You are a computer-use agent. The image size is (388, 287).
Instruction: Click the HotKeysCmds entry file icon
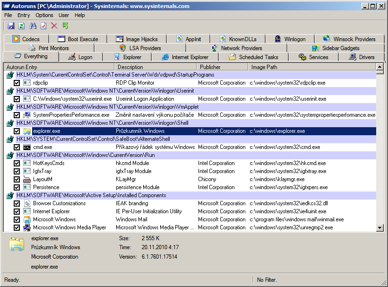coord(27,163)
